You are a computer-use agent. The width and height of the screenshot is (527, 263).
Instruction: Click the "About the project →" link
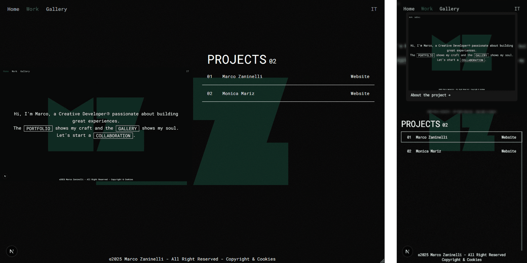430,95
